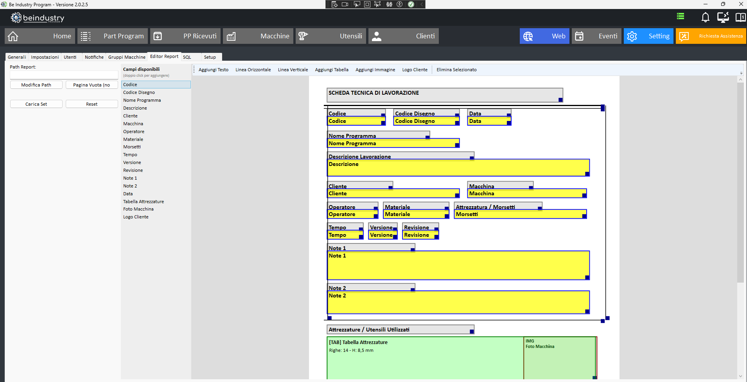Open the Utensili section
This screenshot has width=747, height=382.
pyautogui.click(x=331, y=36)
